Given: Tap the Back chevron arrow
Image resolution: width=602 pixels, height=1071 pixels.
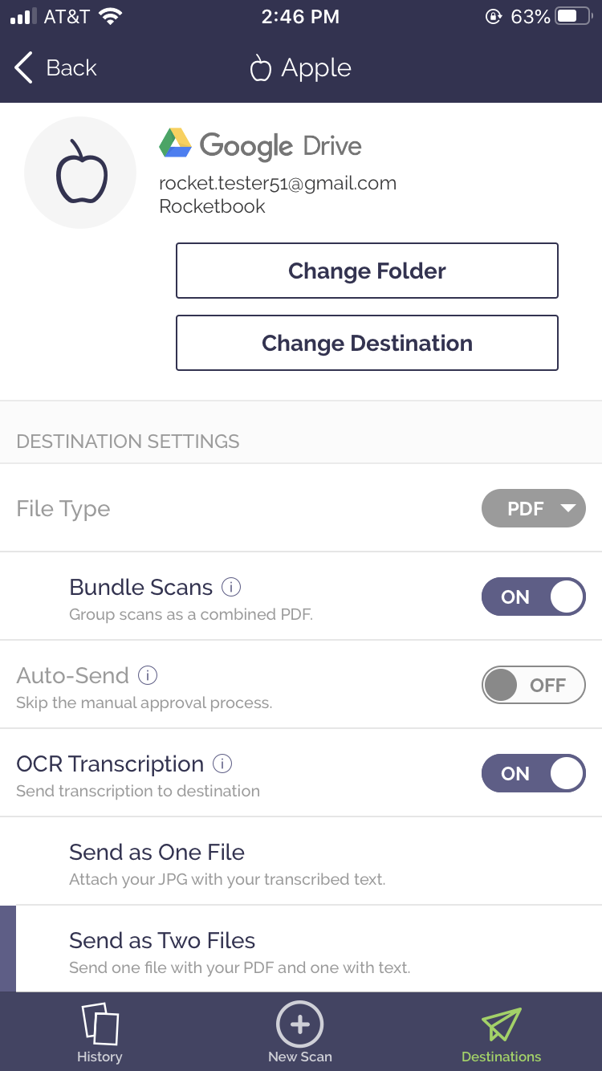Looking at the screenshot, I should pos(24,68).
